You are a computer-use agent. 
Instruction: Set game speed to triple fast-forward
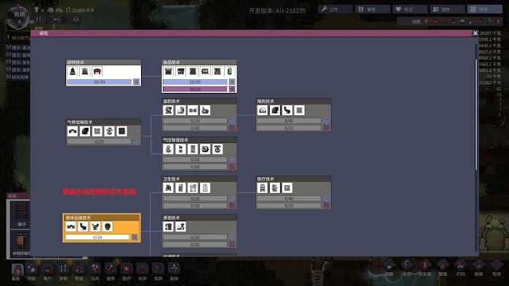click(65, 20)
